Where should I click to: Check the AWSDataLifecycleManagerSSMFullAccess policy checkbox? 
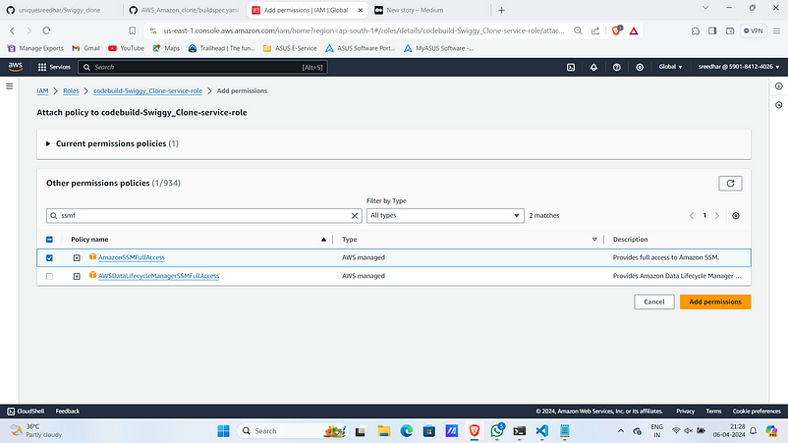pyautogui.click(x=49, y=276)
